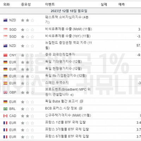Click the France flag beside 프랑스 6개월물 BTF 국채 입찰
The width and height of the screenshot is (141, 141).
point(5,137)
